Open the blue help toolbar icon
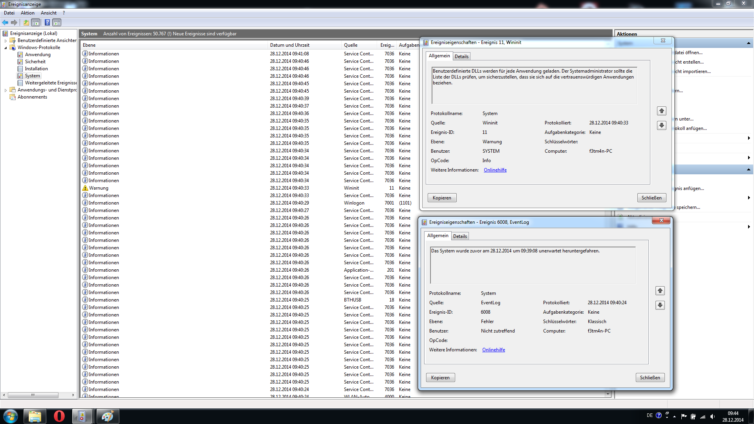 pyautogui.click(x=47, y=22)
